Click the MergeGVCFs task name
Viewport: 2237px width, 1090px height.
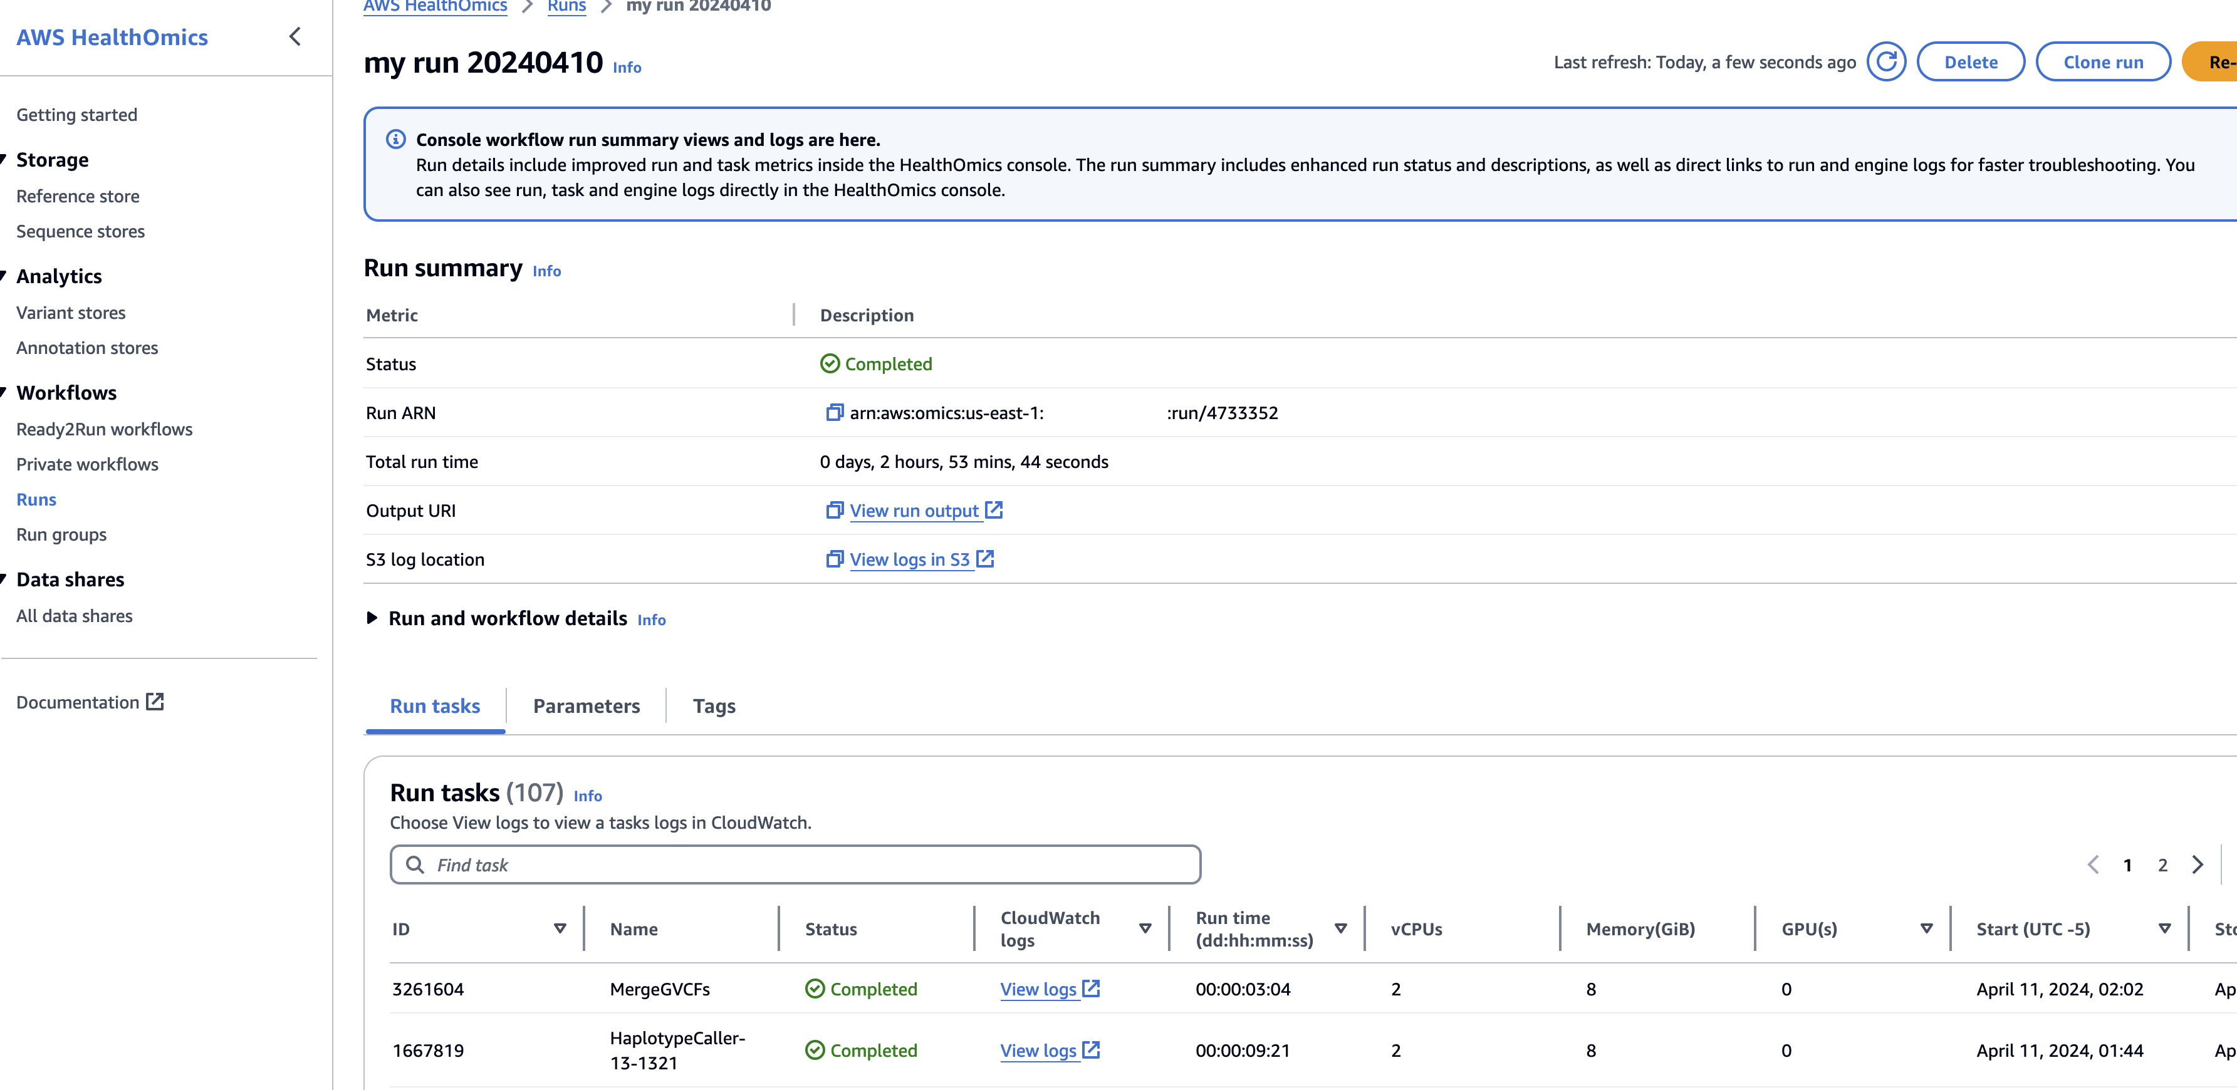tap(660, 989)
